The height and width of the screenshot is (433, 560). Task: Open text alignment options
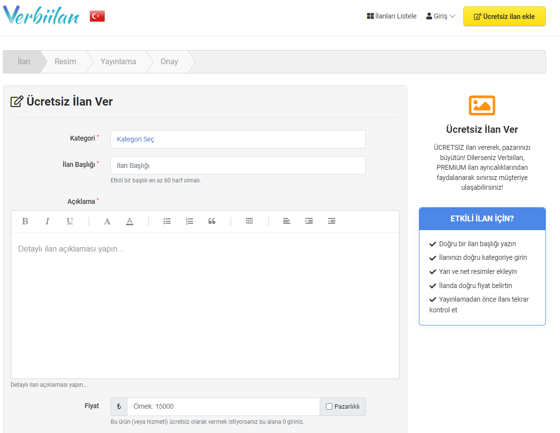pyautogui.click(x=287, y=221)
